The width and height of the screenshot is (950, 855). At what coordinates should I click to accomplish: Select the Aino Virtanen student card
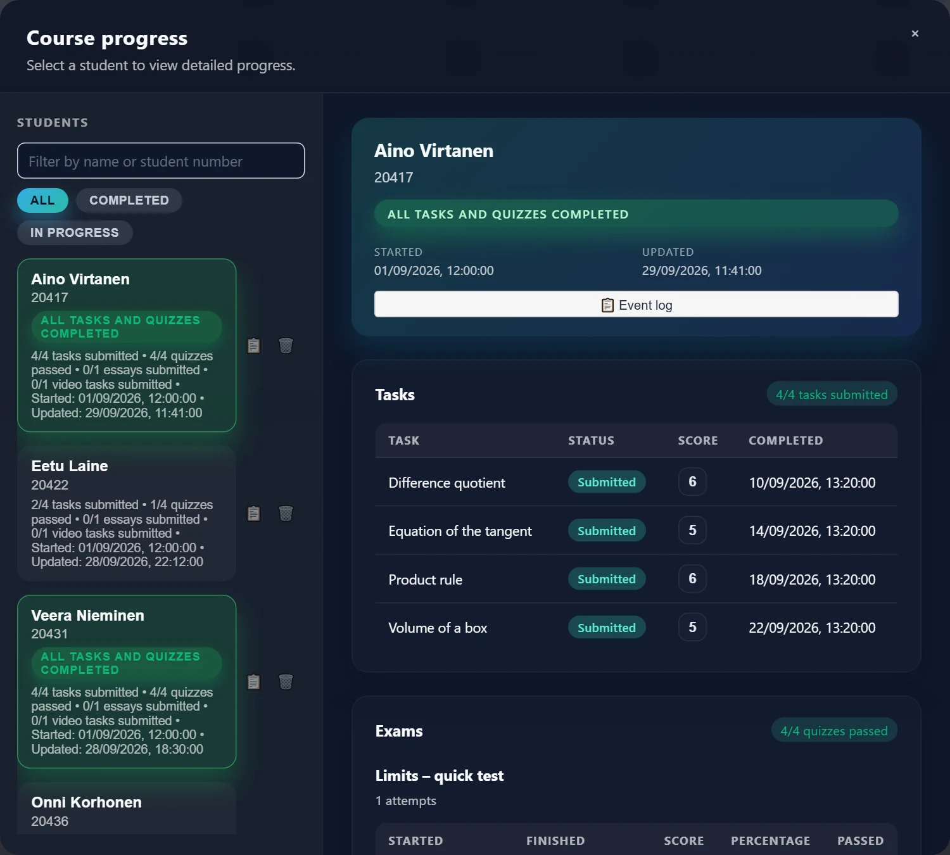pyautogui.click(x=127, y=345)
